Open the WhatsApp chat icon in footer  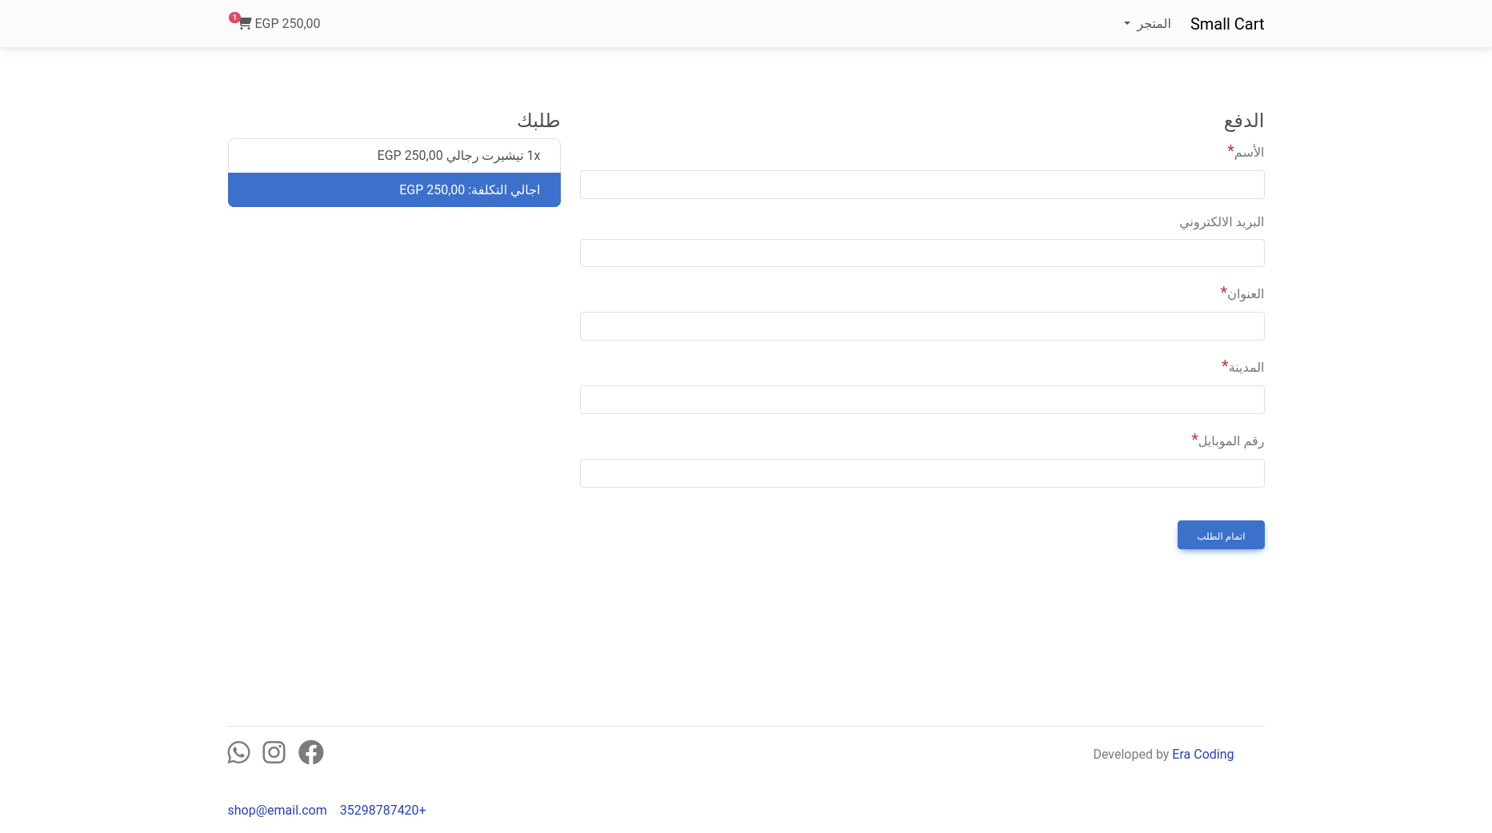(238, 752)
